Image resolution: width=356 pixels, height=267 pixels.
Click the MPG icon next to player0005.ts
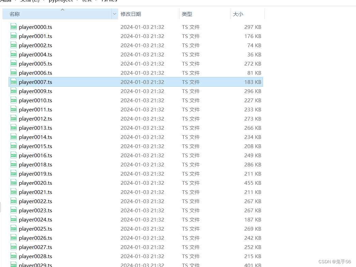pos(14,64)
